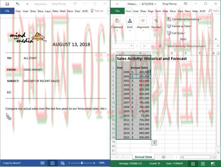Open the Excel Font group
Screen dimensions: 221x167
point(130,24)
